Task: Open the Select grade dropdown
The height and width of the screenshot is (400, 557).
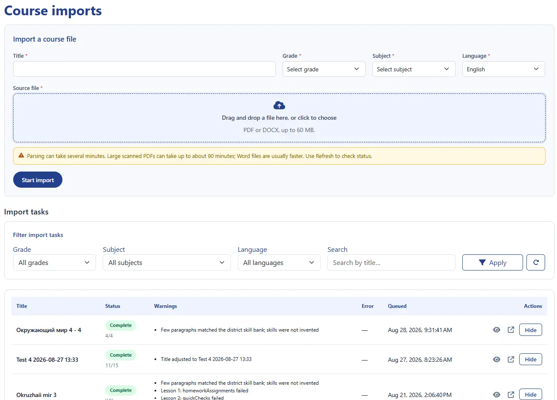Action: 324,69
